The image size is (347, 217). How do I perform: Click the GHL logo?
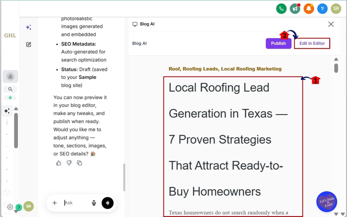10,36
